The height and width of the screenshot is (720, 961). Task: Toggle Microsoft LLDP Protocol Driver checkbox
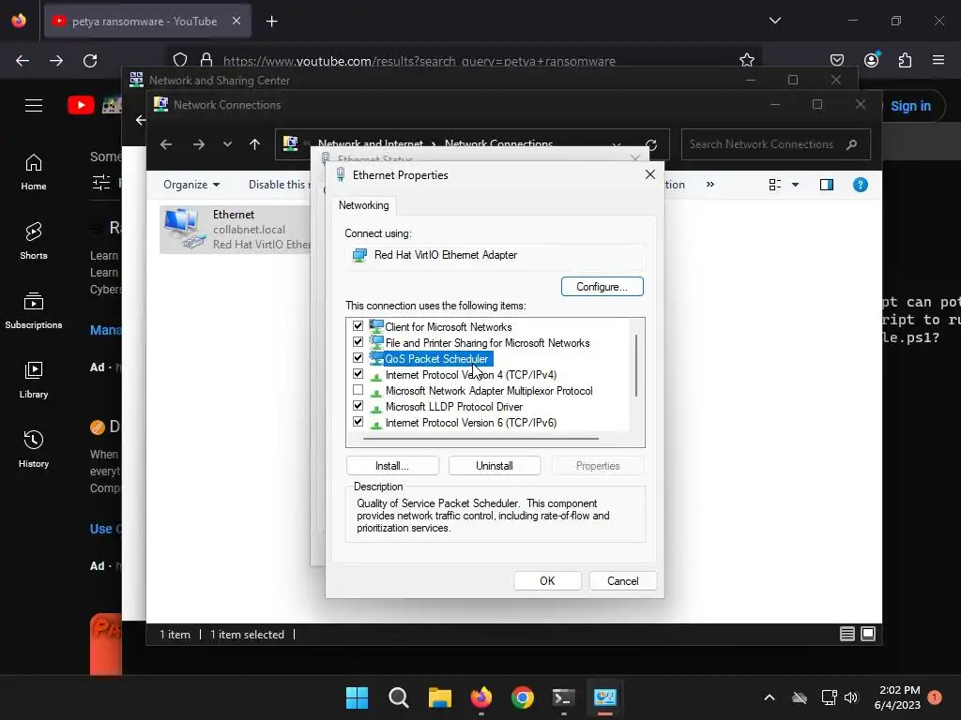tap(358, 406)
